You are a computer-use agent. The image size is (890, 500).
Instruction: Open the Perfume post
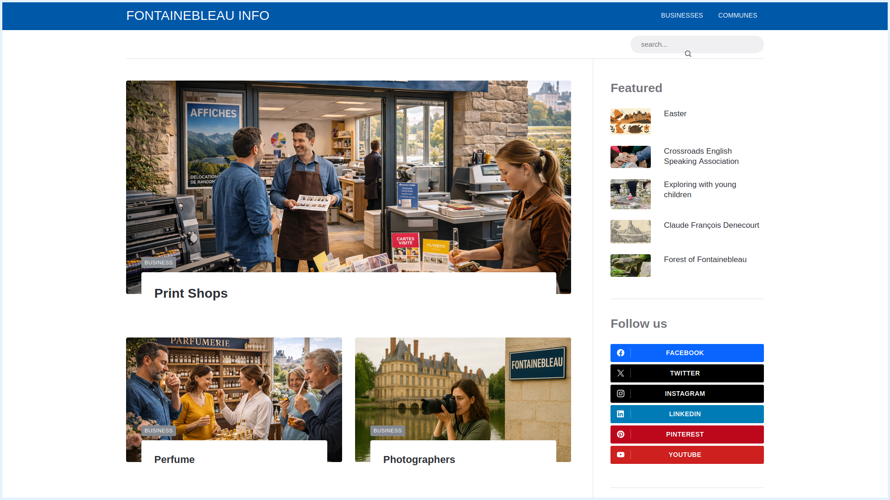point(174,459)
